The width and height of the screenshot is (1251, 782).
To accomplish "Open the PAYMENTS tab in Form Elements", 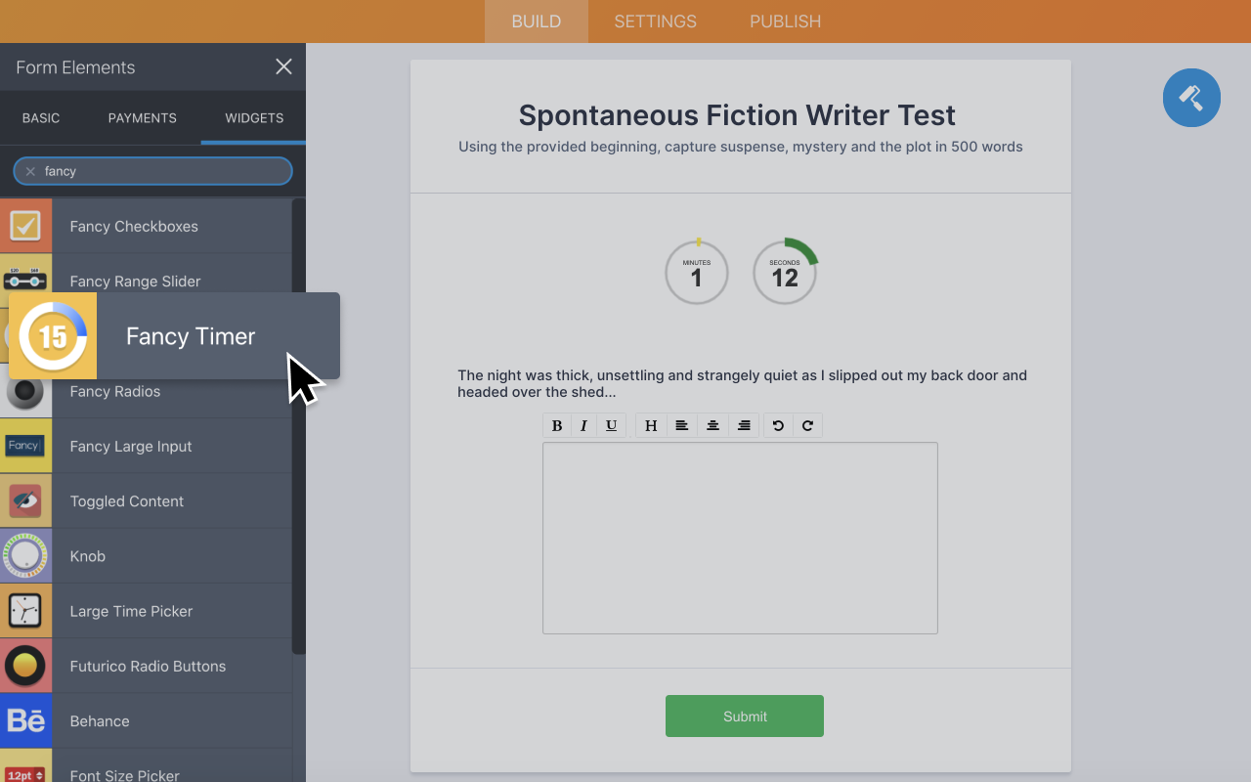I will [x=142, y=117].
